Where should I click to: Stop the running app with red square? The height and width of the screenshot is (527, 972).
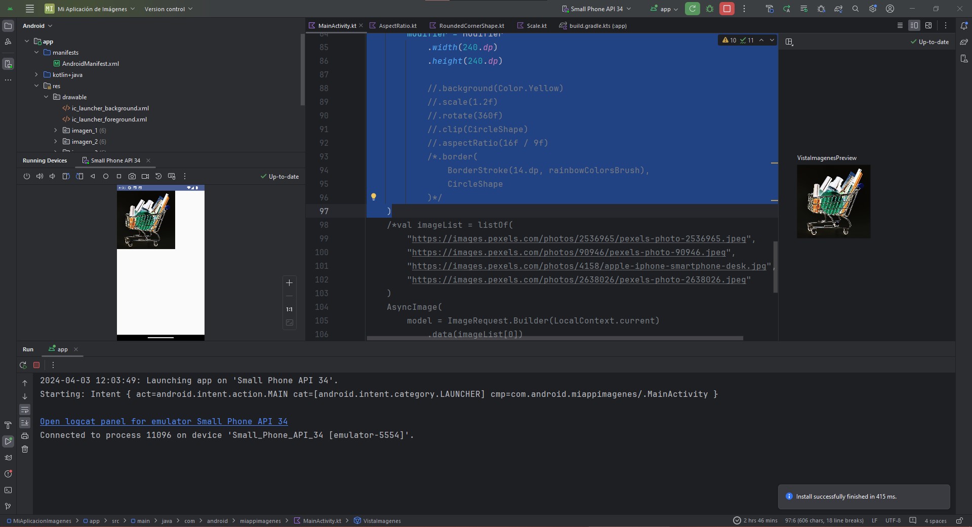pos(726,9)
